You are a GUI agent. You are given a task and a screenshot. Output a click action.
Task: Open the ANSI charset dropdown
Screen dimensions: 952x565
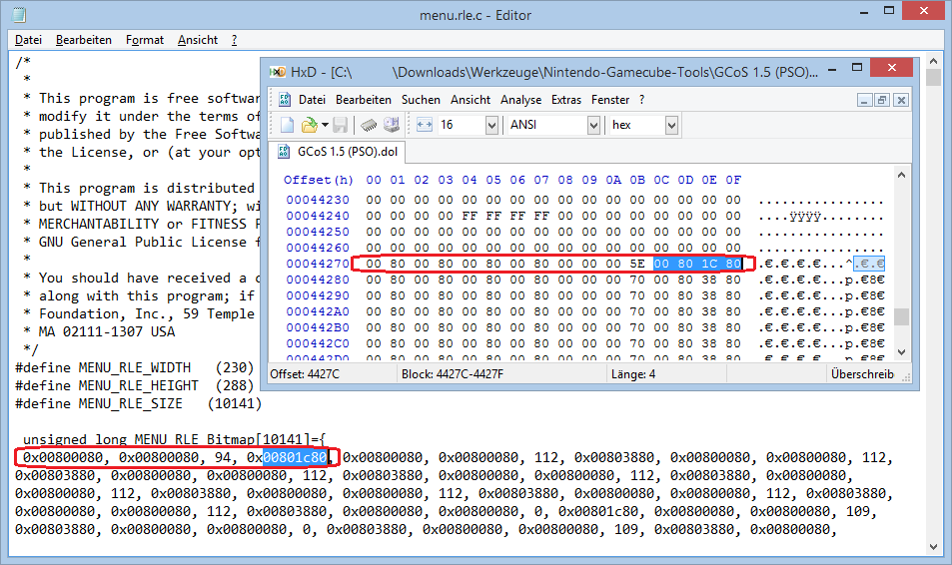(593, 125)
